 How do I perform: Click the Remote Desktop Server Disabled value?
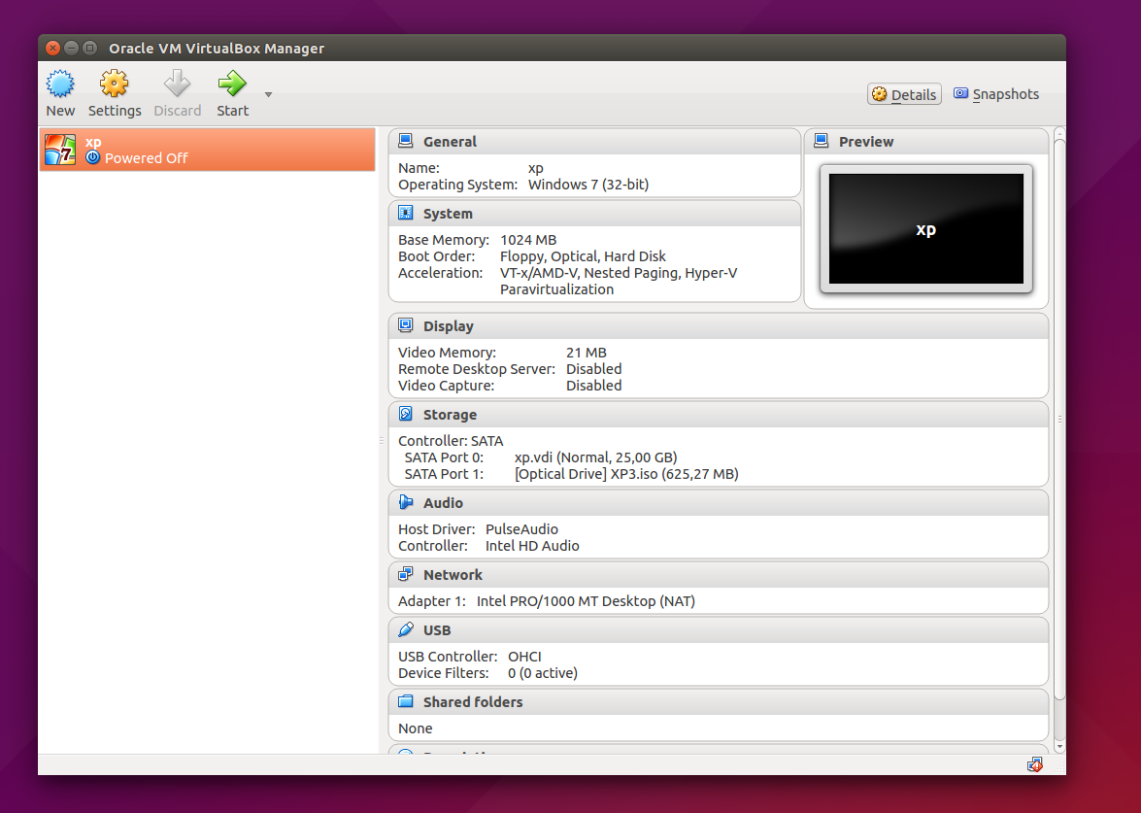593,370
